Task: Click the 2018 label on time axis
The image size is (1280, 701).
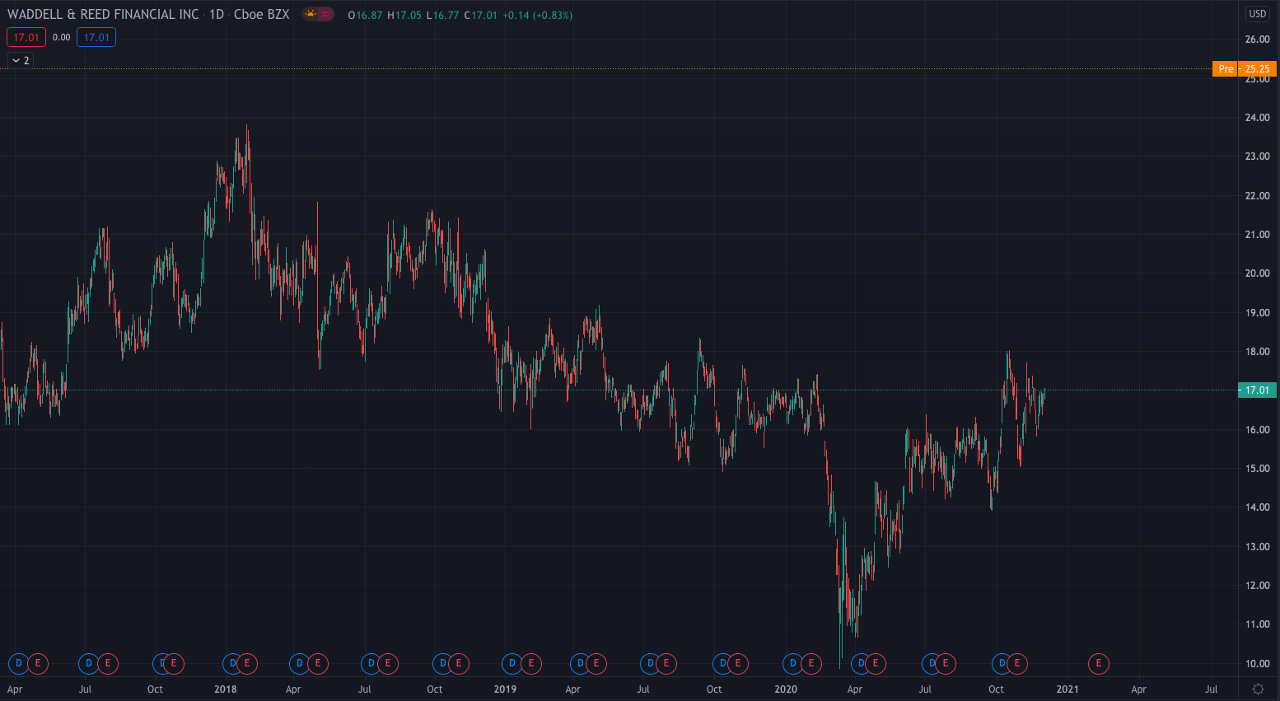Action: pos(225,689)
